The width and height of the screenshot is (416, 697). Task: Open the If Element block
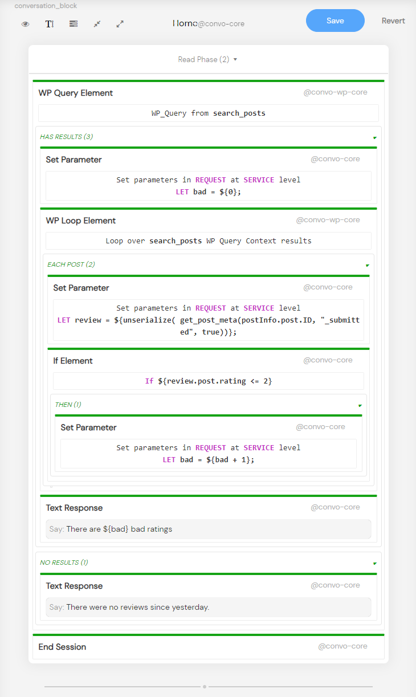click(x=73, y=361)
